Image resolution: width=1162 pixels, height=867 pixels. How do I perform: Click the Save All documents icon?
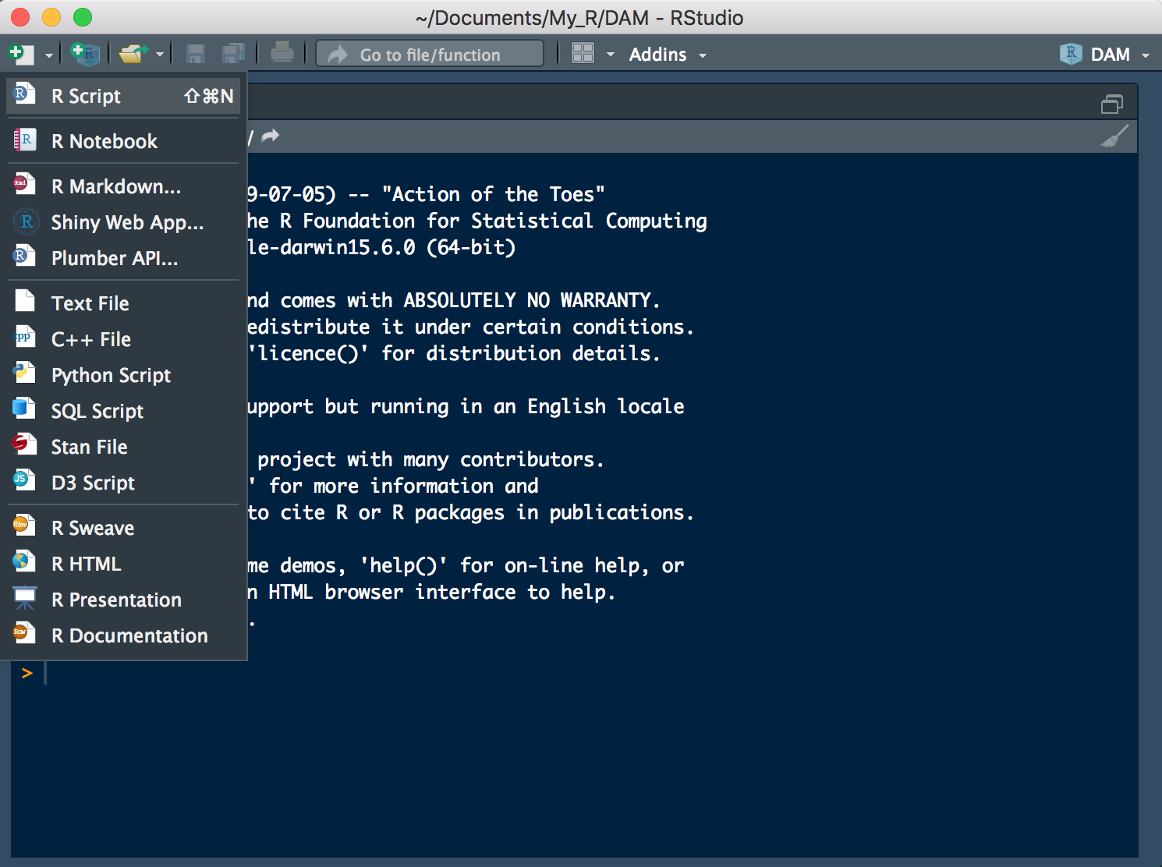point(233,54)
